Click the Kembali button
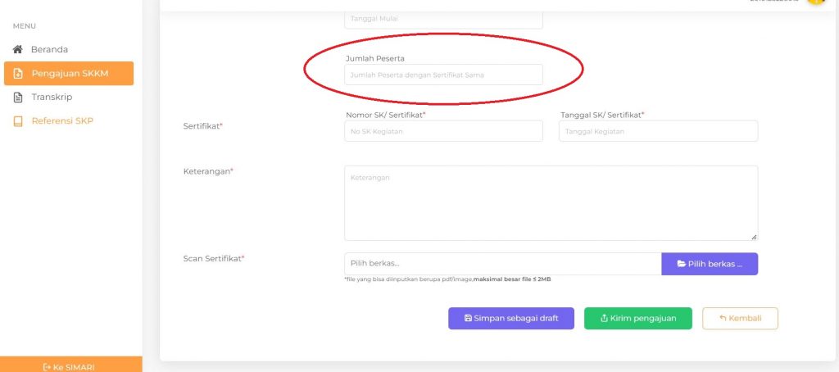 [x=740, y=318]
